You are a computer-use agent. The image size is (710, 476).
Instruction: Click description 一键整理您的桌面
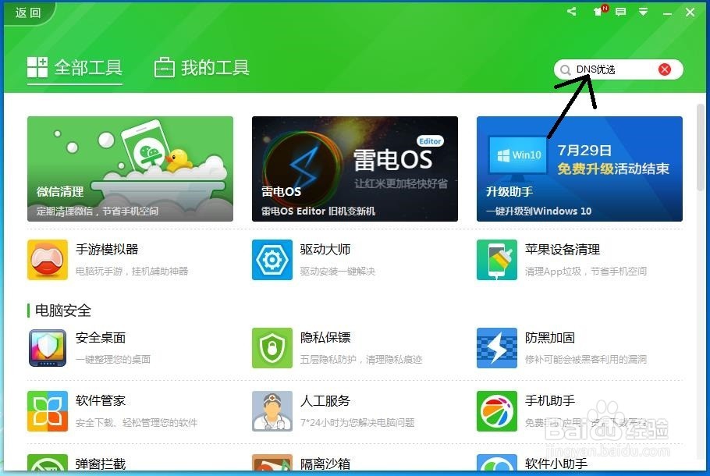coord(113,360)
